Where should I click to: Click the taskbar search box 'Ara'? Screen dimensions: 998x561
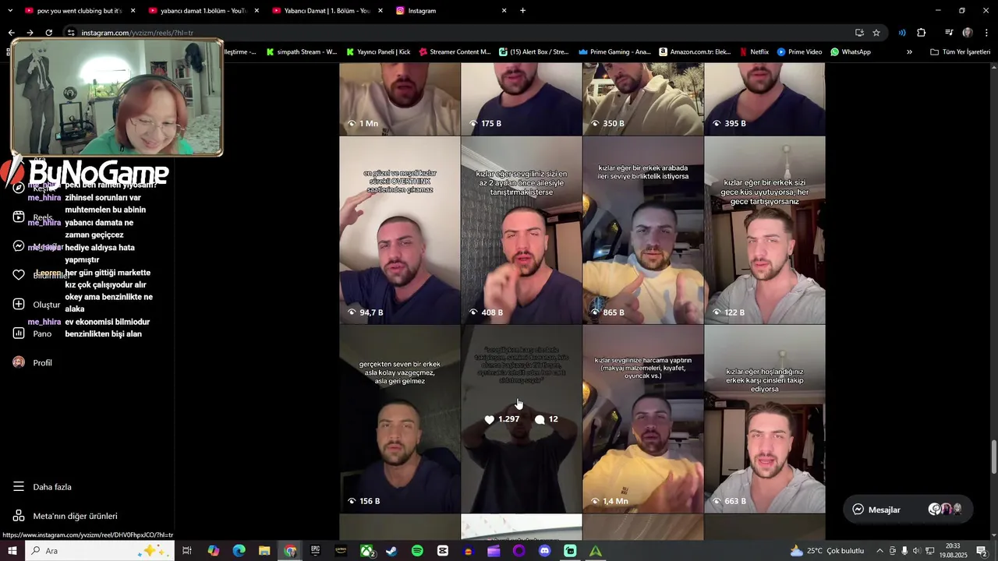(x=99, y=551)
